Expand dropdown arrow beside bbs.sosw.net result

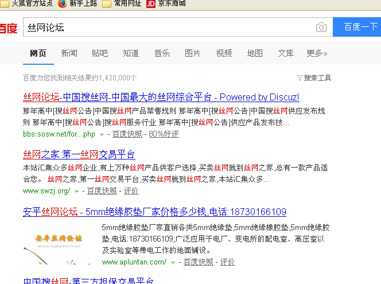(x=102, y=134)
